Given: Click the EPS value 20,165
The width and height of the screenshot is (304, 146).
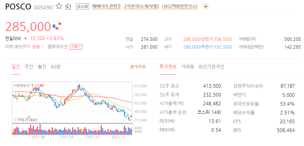Looking at the screenshot, I should coord(287,122).
